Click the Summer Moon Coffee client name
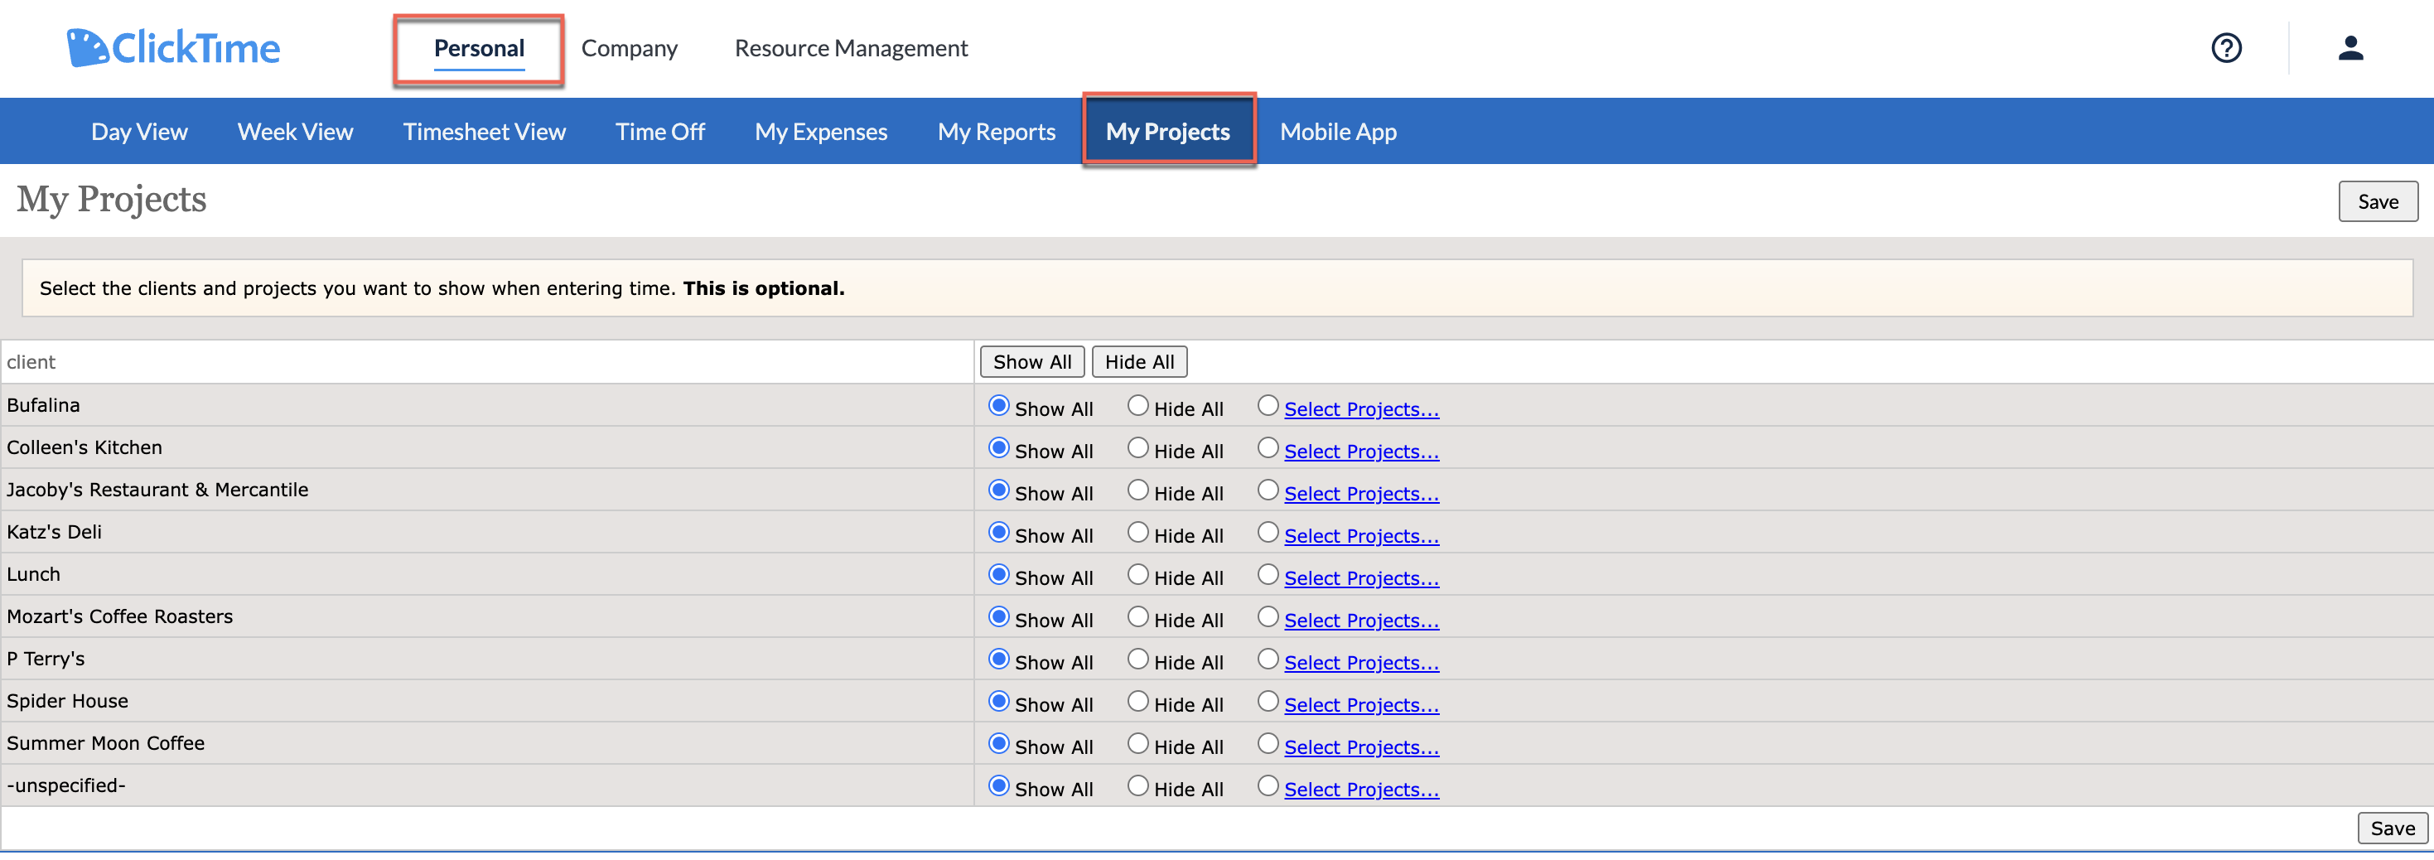This screenshot has width=2434, height=860. point(106,744)
